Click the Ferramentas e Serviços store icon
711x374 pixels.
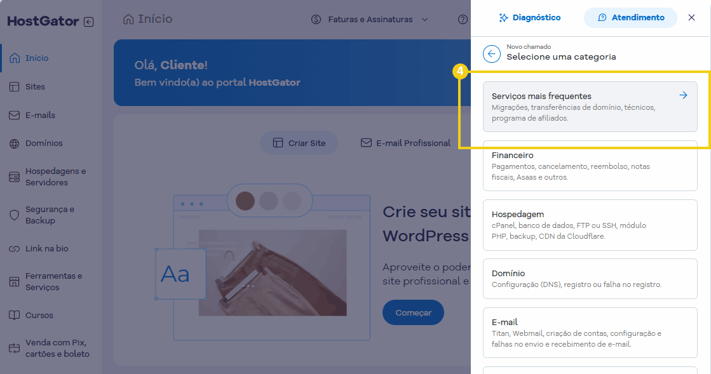coord(15,281)
